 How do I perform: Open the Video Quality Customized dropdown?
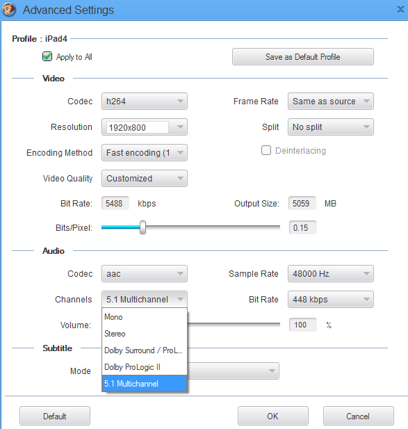pos(145,179)
